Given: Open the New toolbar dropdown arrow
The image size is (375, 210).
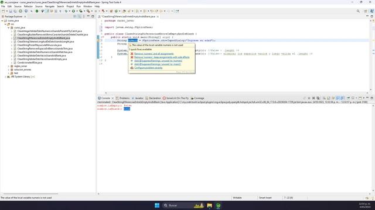Looking at the screenshot, I should (6, 11).
